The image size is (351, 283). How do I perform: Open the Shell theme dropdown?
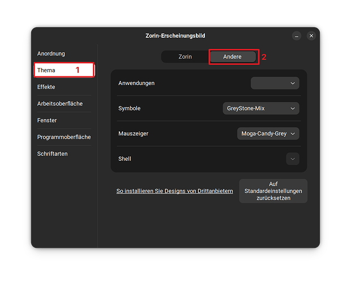tap(293, 159)
